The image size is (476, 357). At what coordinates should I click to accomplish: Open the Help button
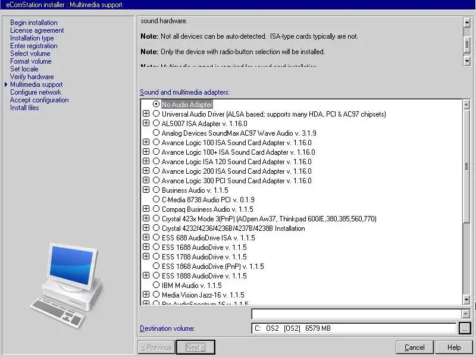coord(454,347)
